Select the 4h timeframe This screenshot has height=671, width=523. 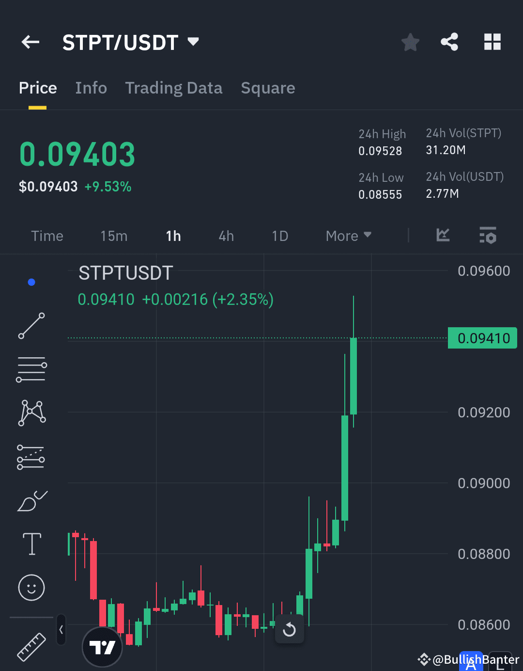[x=226, y=236]
